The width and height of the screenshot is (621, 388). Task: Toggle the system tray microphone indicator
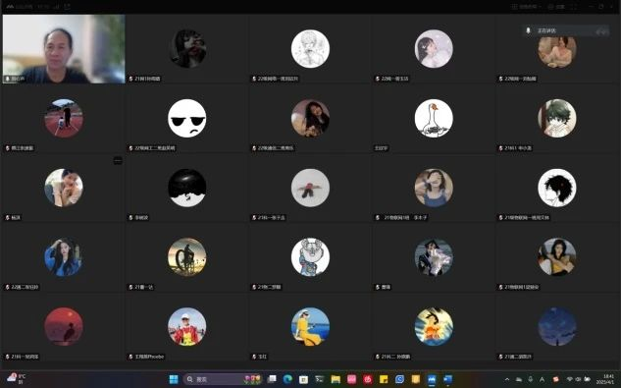pyautogui.click(x=531, y=380)
